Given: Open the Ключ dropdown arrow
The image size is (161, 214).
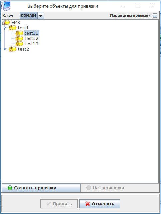Looking at the screenshot, I should point(41,16).
